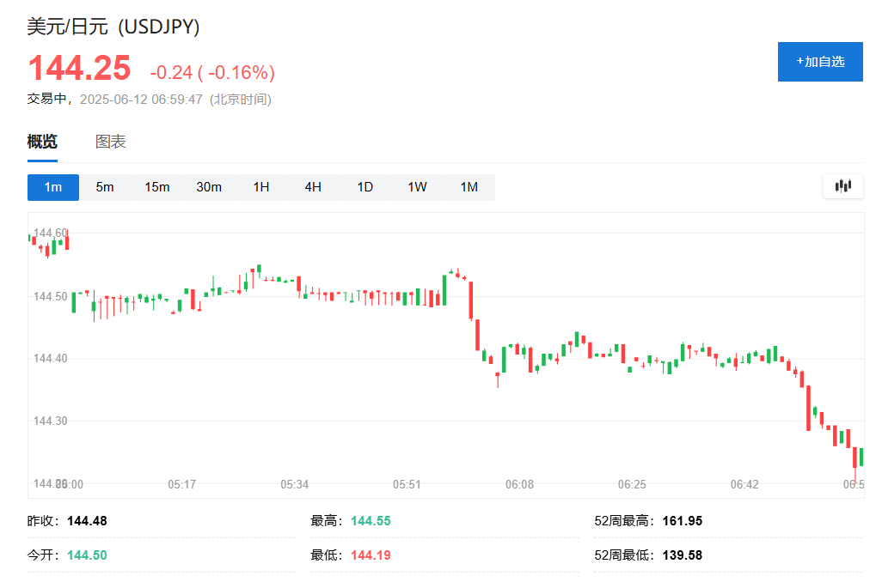The height and width of the screenshot is (582, 882).
Task: Show the 1W weekly interval
Action: [417, 187]
